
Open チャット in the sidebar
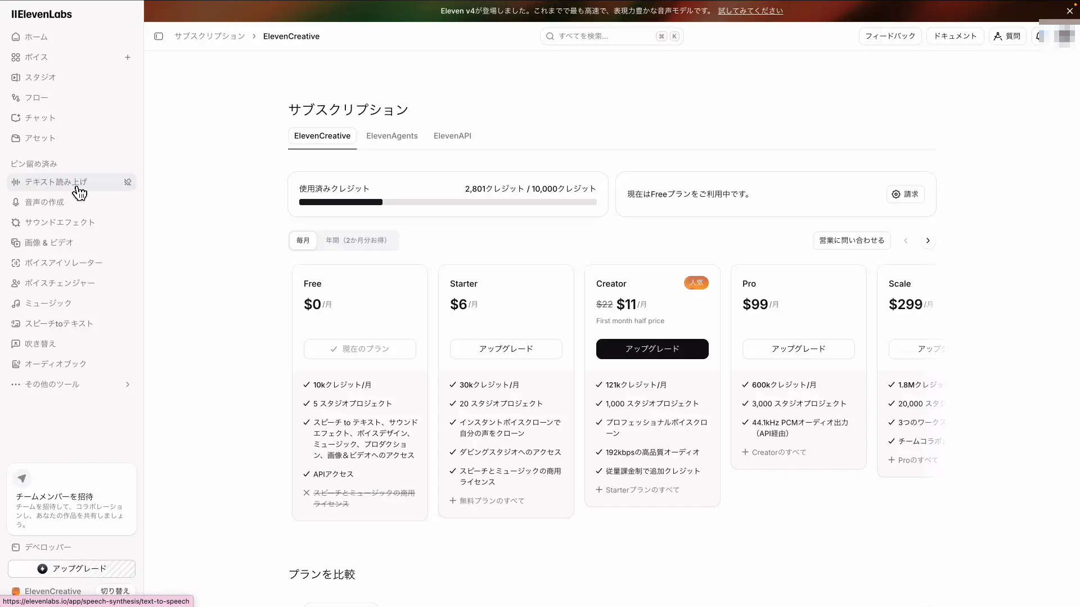71,118
